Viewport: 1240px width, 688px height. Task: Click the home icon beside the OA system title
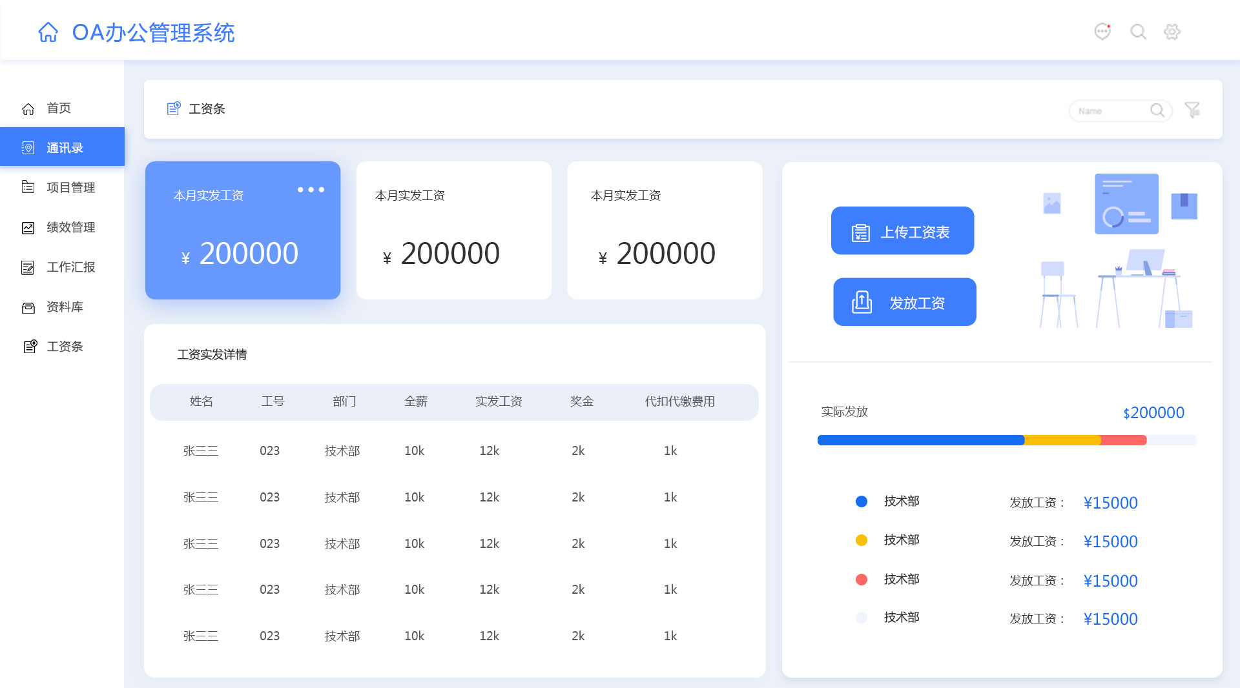(48, 32)
